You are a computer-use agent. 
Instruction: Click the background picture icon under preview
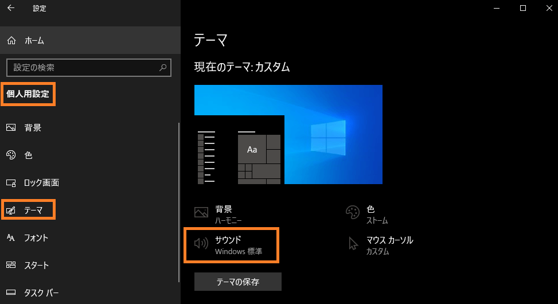pyautogui.click(x=201, y=212)
